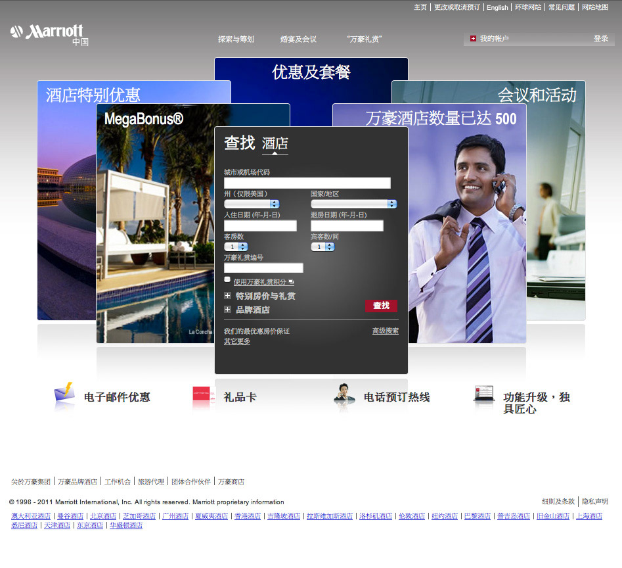This screenshot has width=622, height=568.
Task: Click the 香港酒店 link
Action: [248, 516]
